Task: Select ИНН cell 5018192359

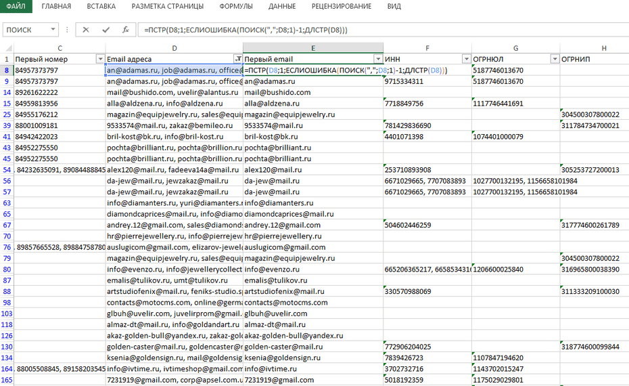Action: coord(427,380)
